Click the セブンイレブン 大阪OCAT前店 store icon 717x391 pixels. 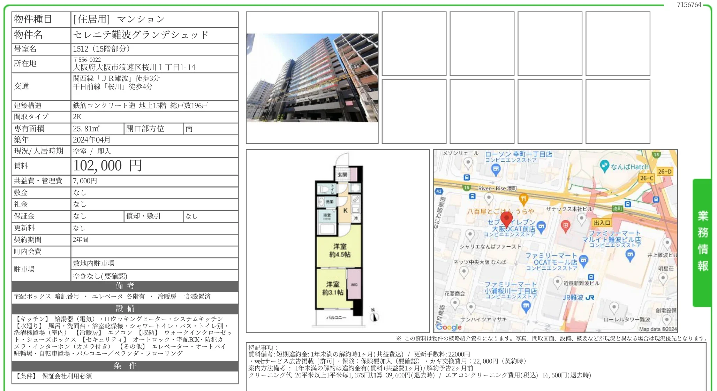[541, 227]
